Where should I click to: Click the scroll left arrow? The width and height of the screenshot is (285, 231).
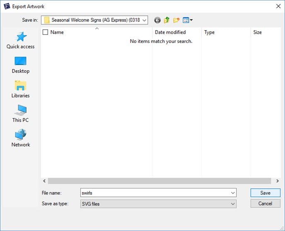point(44,181)
